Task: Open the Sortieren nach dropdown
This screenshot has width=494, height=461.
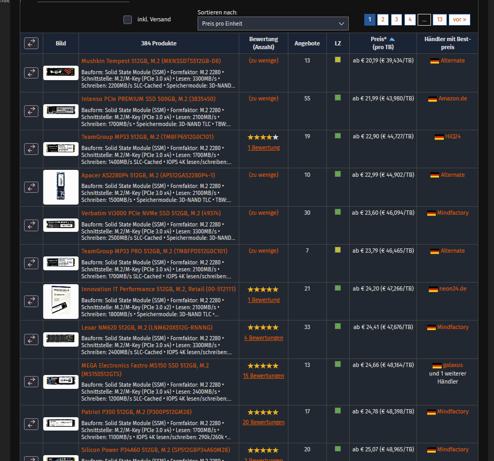Action: (x=273, y=24)
